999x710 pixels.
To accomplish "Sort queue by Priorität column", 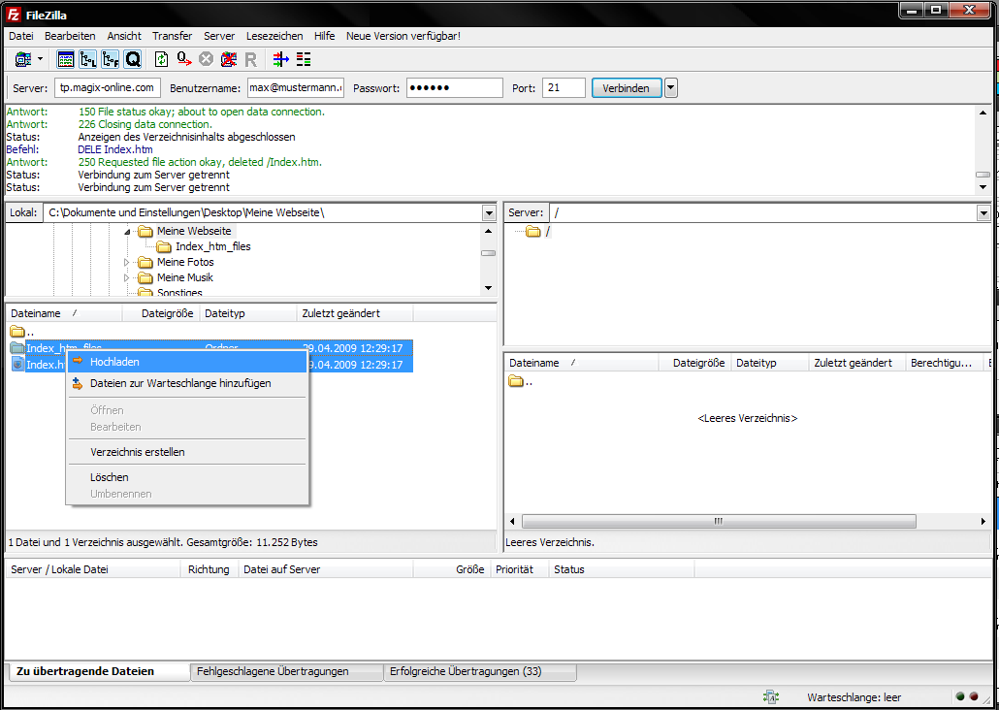I will 520,569.
